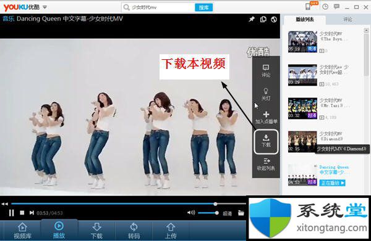371x241 pixels.
Task: Stop the video playback
Action: 22,213
